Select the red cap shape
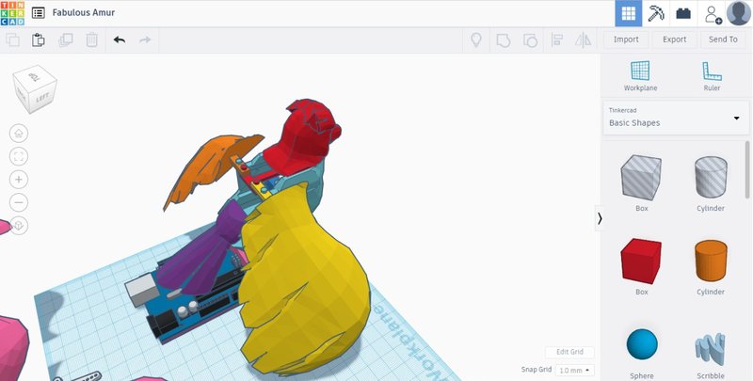The height and width of the screenshot is (381, 753). click(305, 139)
